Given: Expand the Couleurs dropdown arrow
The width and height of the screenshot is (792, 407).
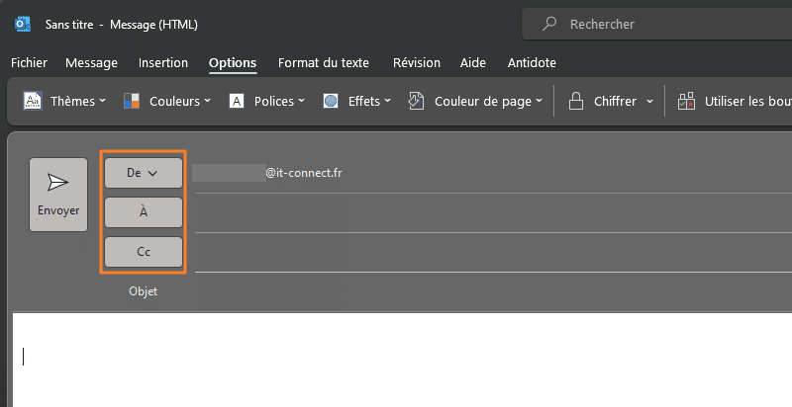Looking at the screenshot, I should pyautogui.click(x=207, y=101).
